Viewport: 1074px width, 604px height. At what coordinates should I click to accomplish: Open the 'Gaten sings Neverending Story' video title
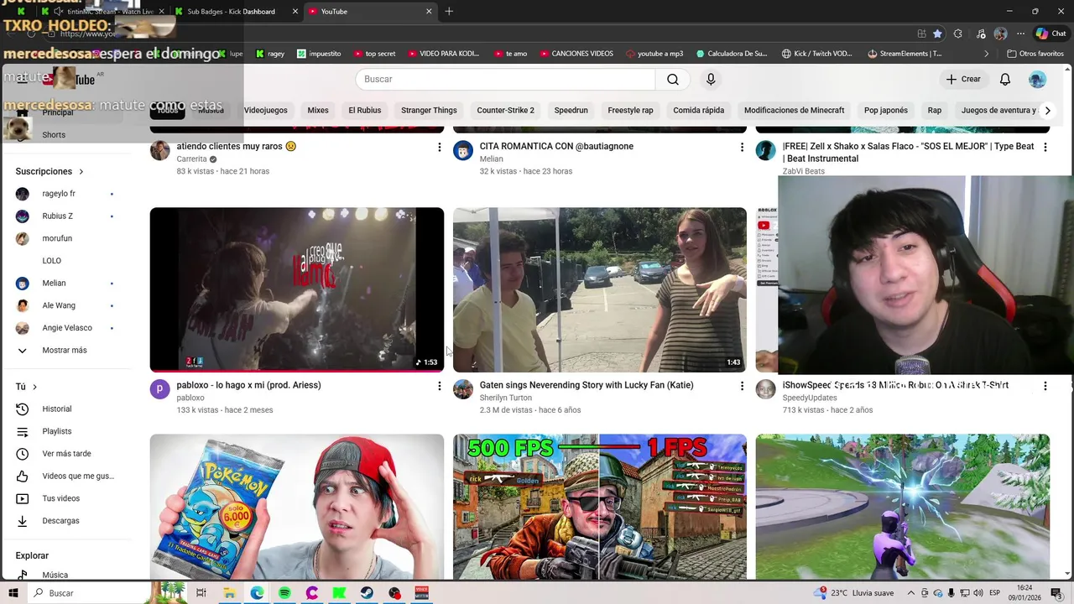tap(587, 385)
